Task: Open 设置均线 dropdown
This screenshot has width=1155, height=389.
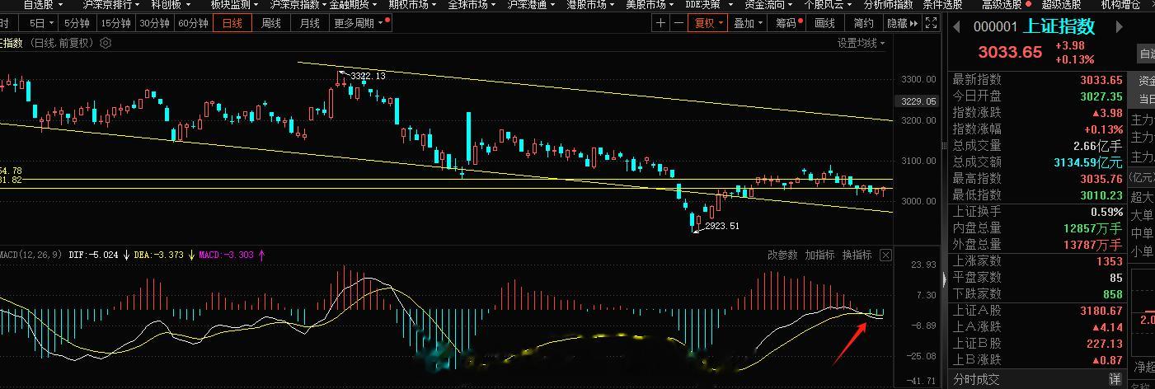Action: (862, 43)
